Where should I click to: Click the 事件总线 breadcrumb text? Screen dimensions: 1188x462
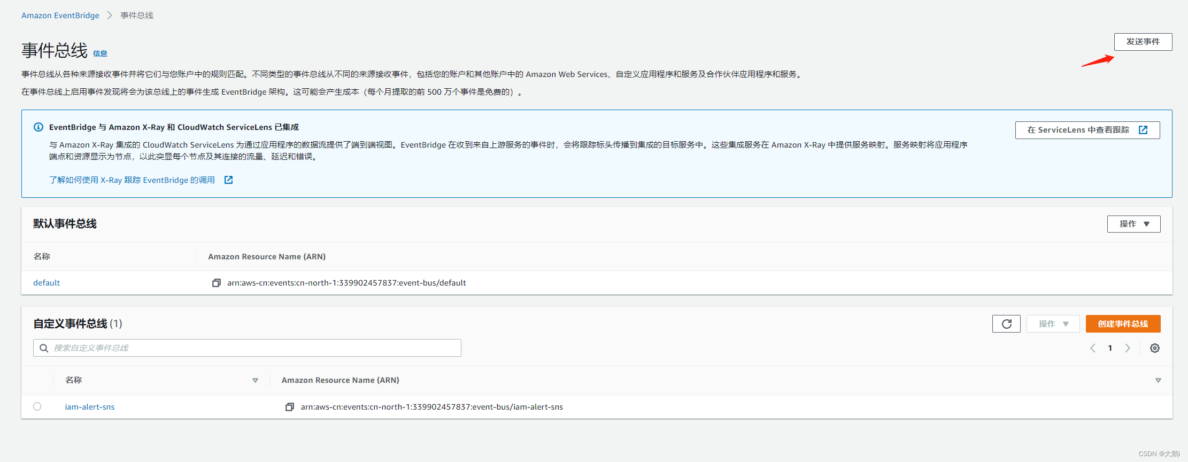137,16
